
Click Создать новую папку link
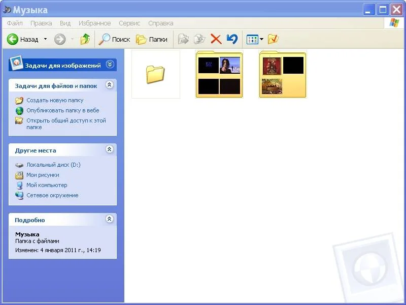[55, 100]
